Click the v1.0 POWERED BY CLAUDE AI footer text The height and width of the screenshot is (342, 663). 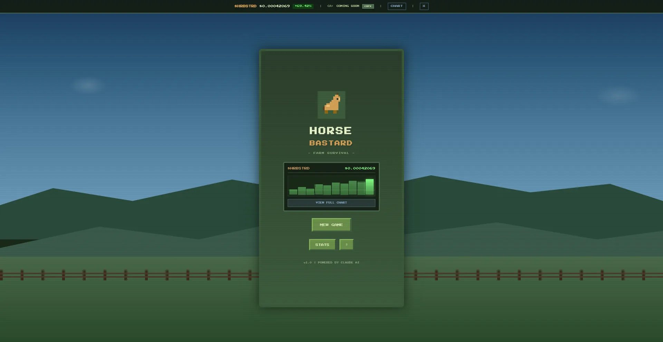[331, 262]
